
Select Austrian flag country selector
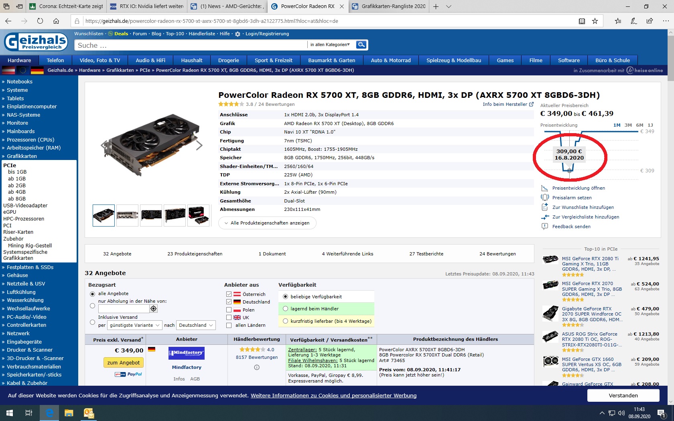(x=8, y=70)
